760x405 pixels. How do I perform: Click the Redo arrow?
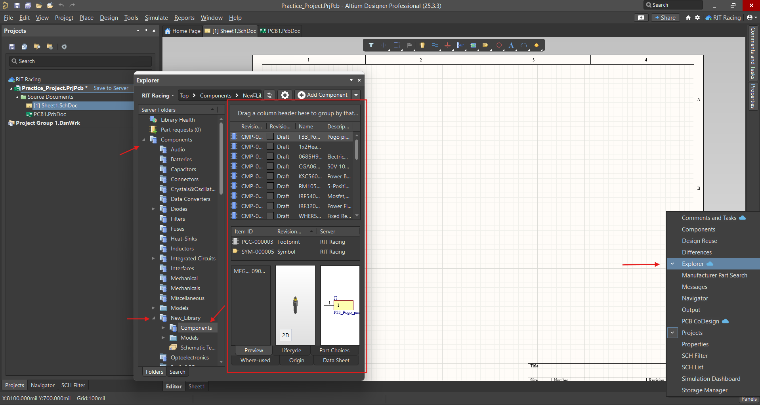tap(72, 5)
